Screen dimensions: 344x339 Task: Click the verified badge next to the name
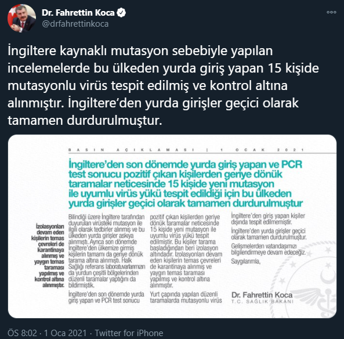(121, 13)
